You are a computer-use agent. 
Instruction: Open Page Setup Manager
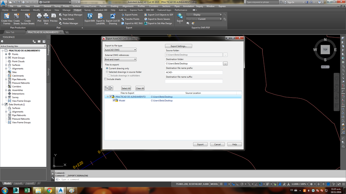point(71,15)
